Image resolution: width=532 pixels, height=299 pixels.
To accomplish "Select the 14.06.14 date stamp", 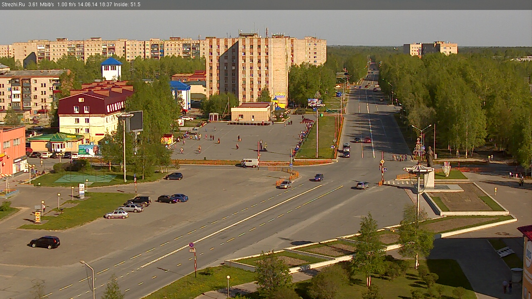I will (x=88, y=5).
